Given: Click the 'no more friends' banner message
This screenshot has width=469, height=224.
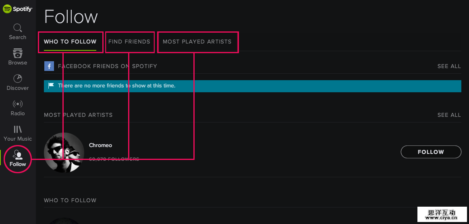Looking at the screenshot, I should point(116,85).
